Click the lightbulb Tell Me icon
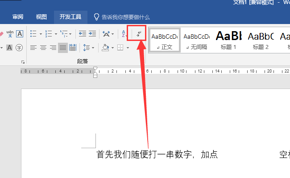The image size is (290, 178). (x=96, y=17)
